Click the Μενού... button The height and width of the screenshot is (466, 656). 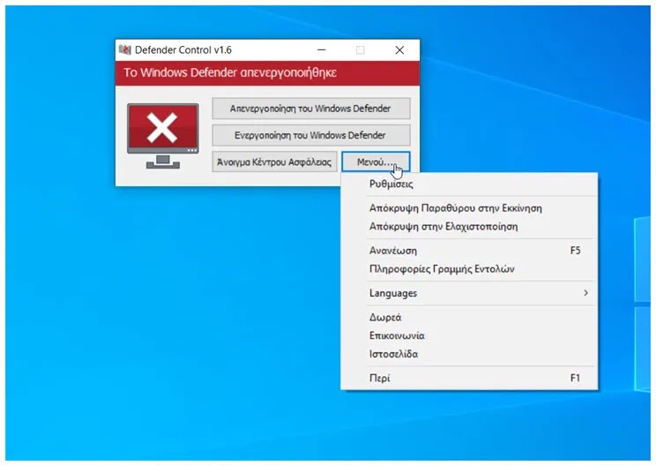click(x=376, y=162)
